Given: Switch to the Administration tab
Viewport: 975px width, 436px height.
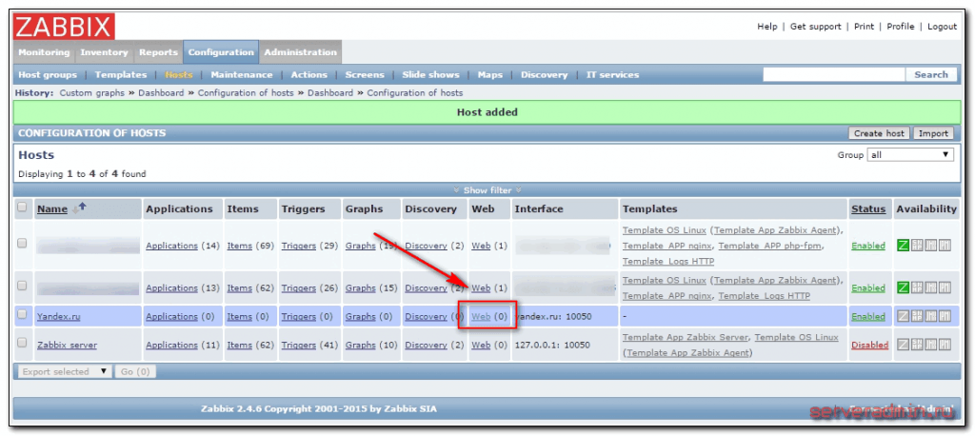Looking at the screenshot, I should pos(300,52).
